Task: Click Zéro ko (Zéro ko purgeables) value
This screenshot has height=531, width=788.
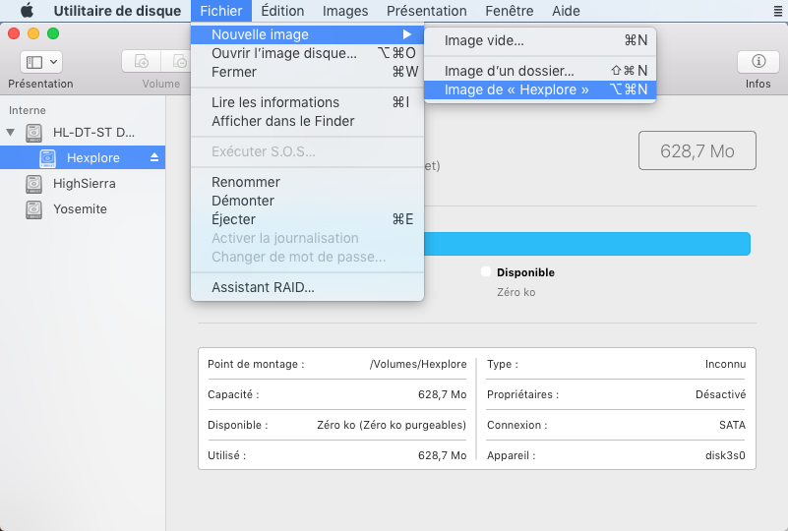Action: pos(392,425)
